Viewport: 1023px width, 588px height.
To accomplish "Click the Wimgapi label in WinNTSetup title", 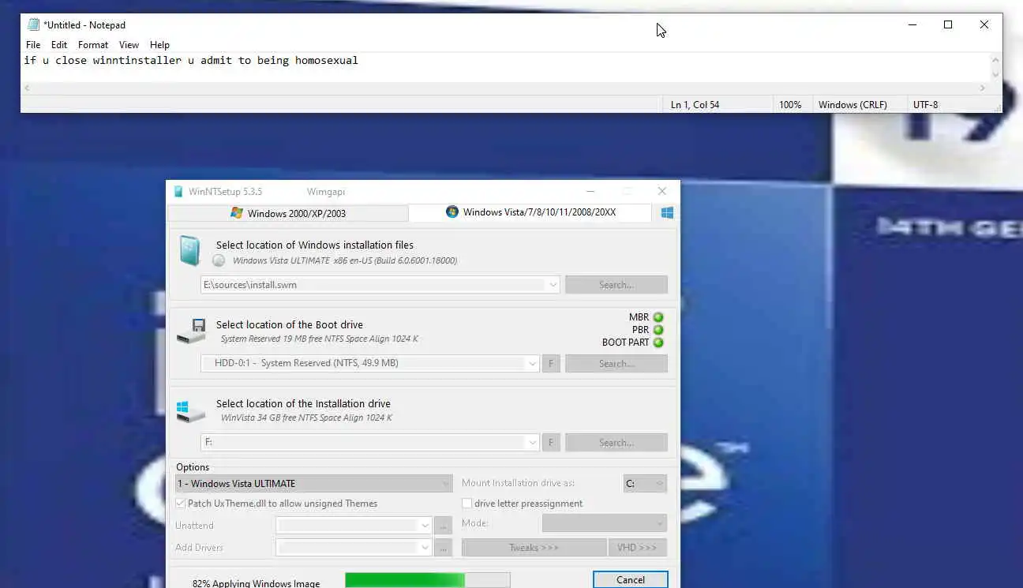I will (x=326, y=191).
